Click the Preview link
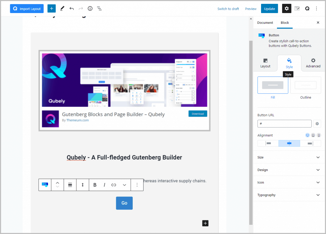 click(251, 9)
